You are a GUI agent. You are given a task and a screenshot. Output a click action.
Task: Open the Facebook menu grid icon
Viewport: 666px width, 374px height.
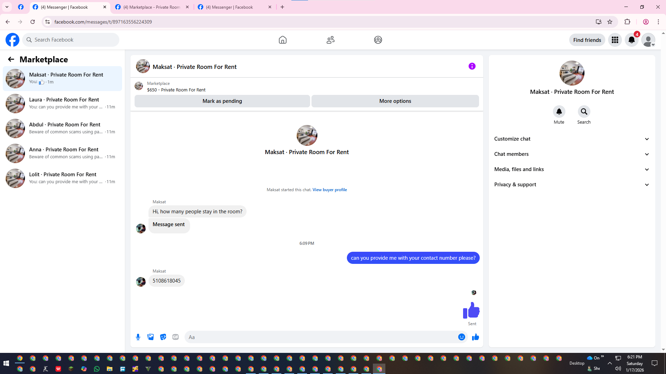point(615,40)
